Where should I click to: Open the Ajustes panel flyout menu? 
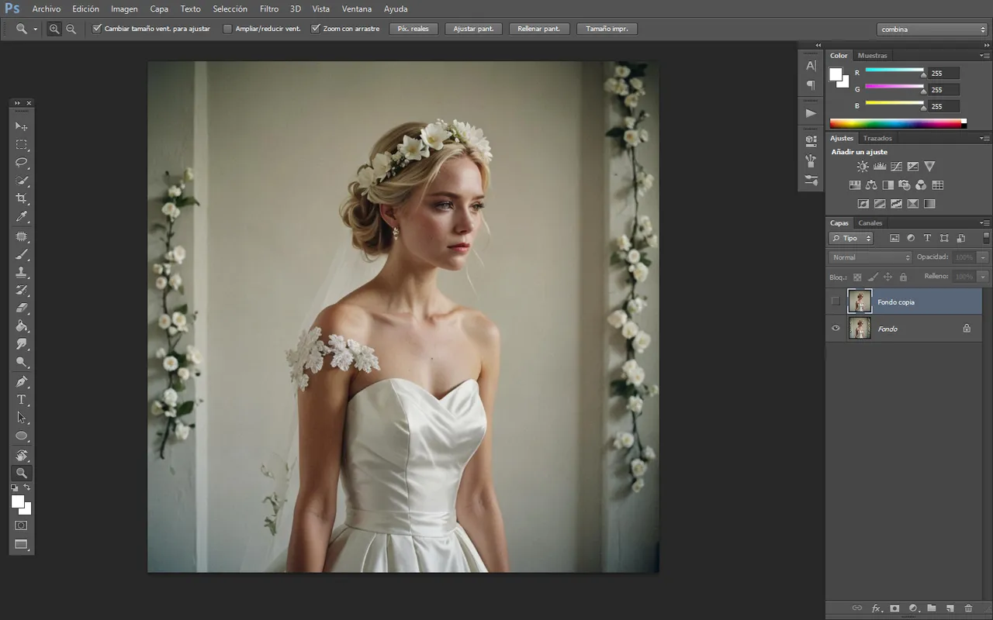coord(985,139)
